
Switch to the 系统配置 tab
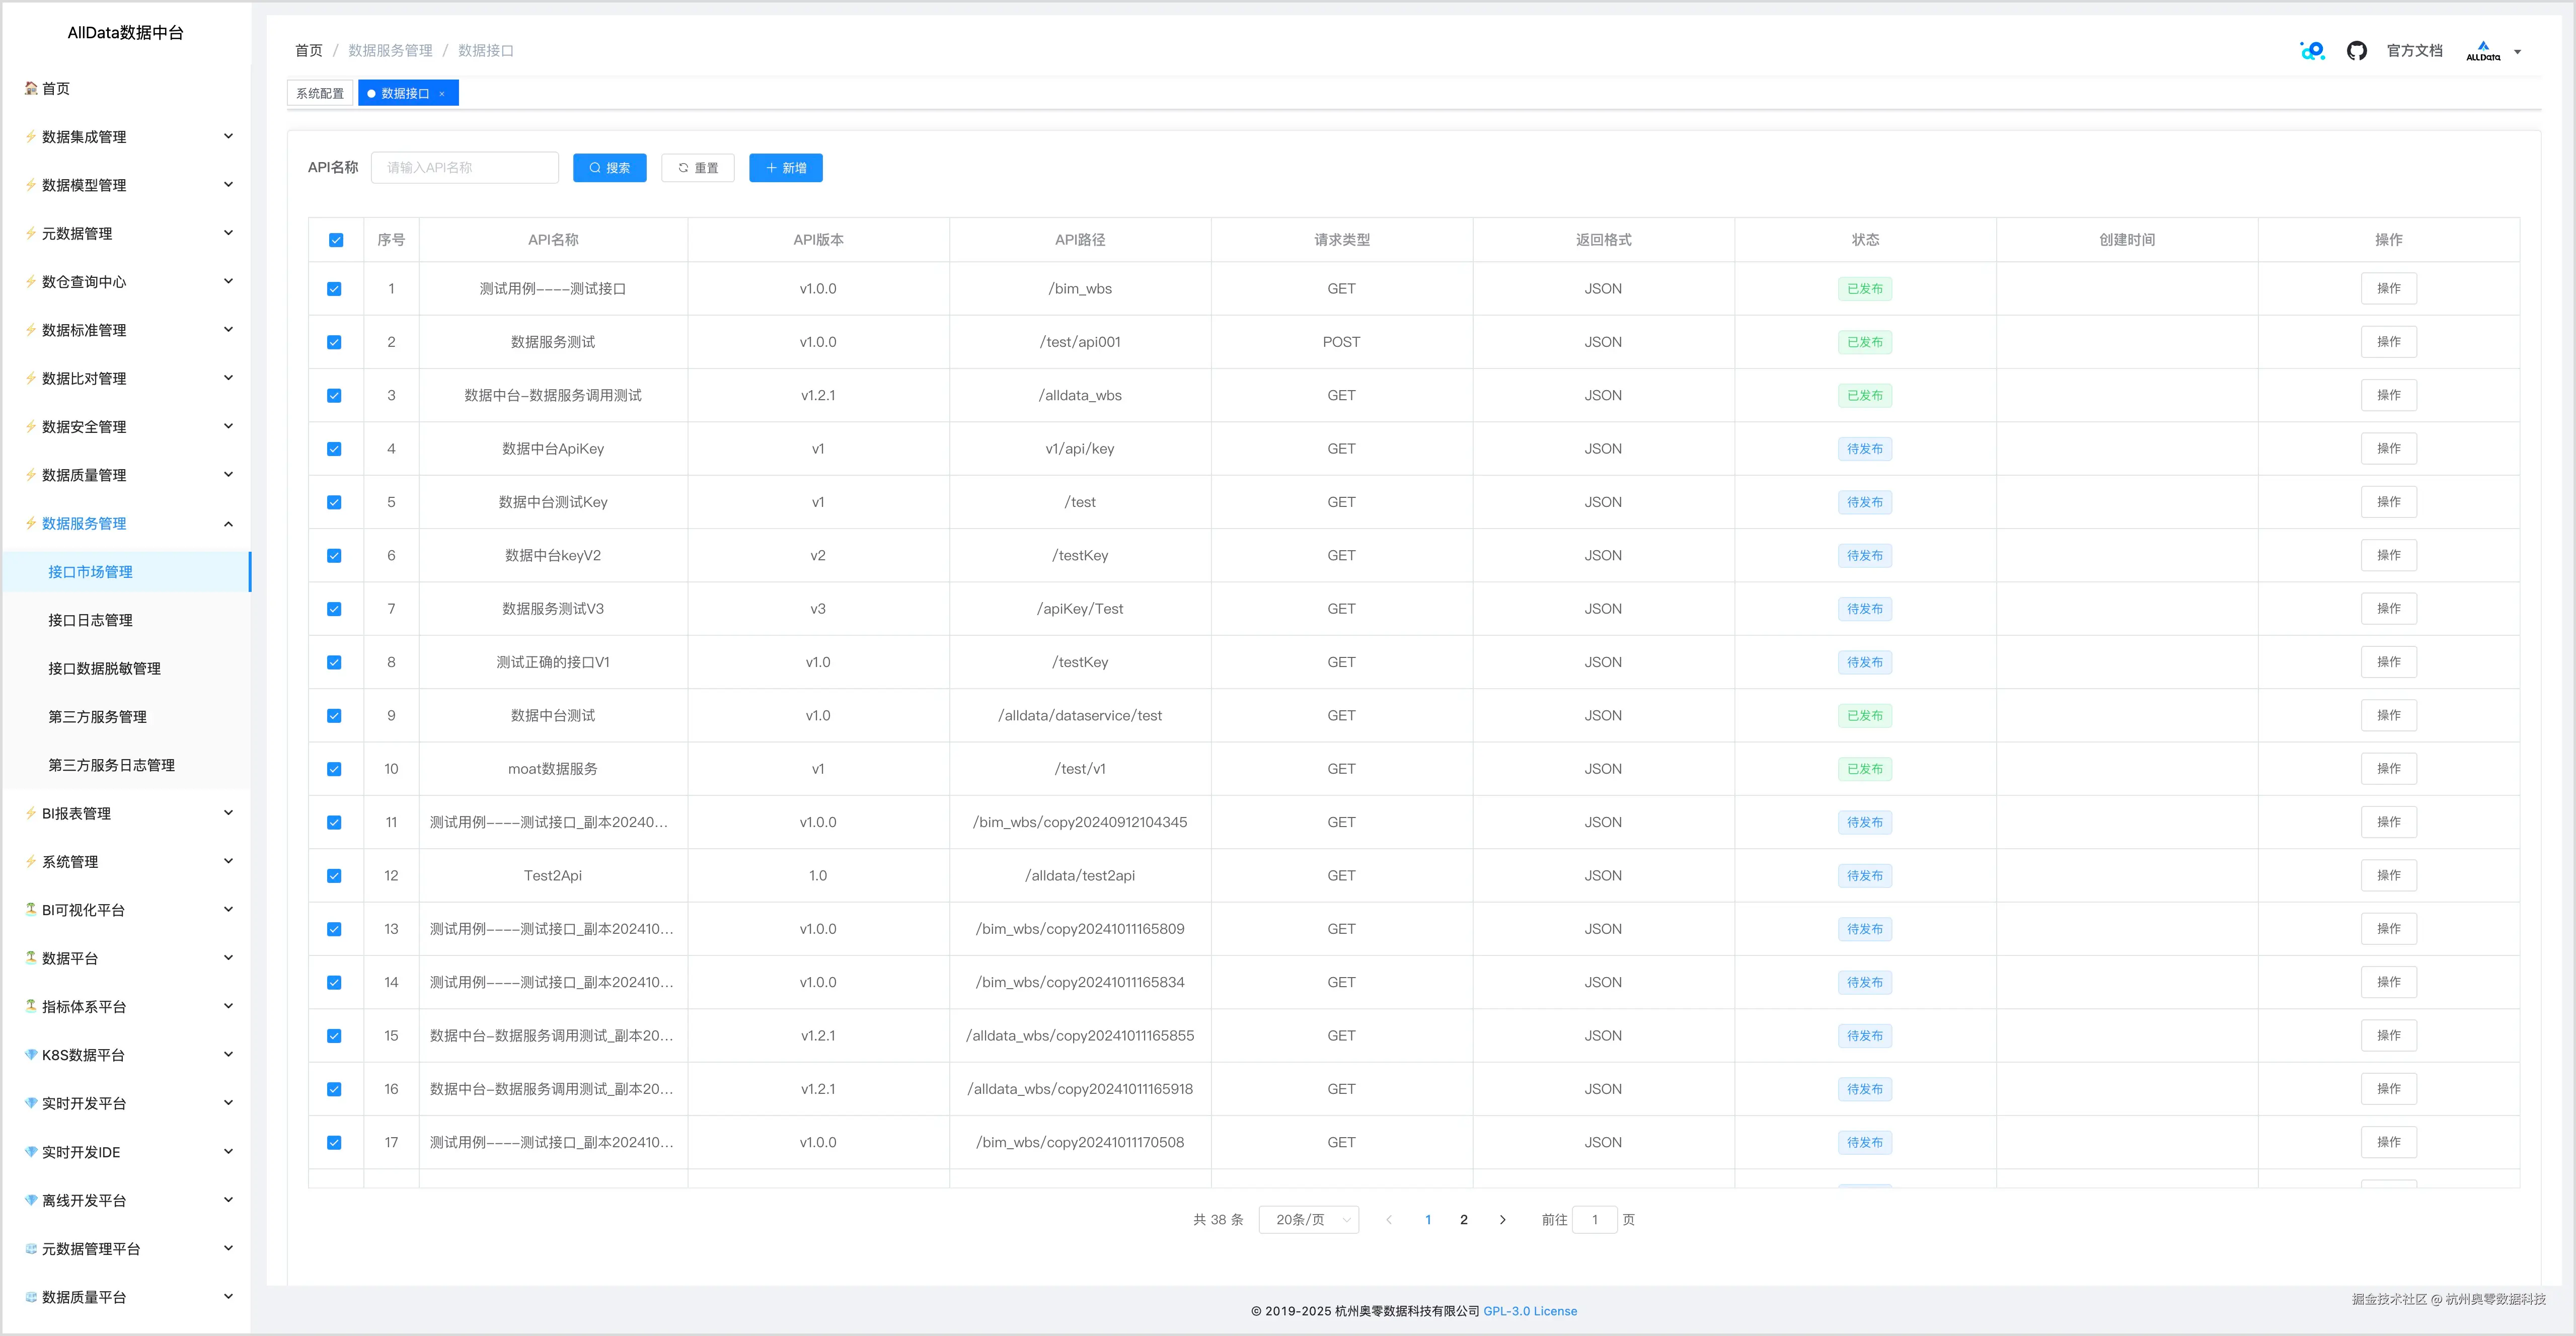(x=320, y=94)
